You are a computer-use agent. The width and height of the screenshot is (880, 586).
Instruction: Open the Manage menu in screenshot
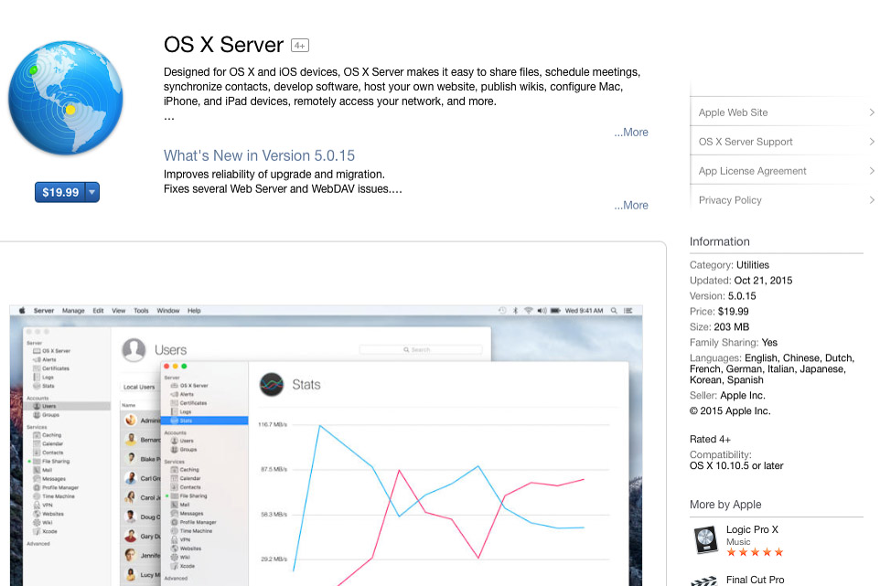(73, 311)
